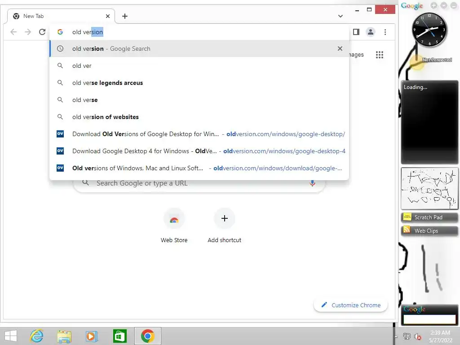Click the Chrome taskbar icon
This screenshot has height=345, width=460.
[x=147, y=336]
